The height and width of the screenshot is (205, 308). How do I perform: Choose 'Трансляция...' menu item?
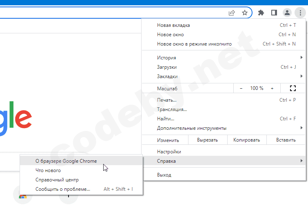click(x=224, y=109)
